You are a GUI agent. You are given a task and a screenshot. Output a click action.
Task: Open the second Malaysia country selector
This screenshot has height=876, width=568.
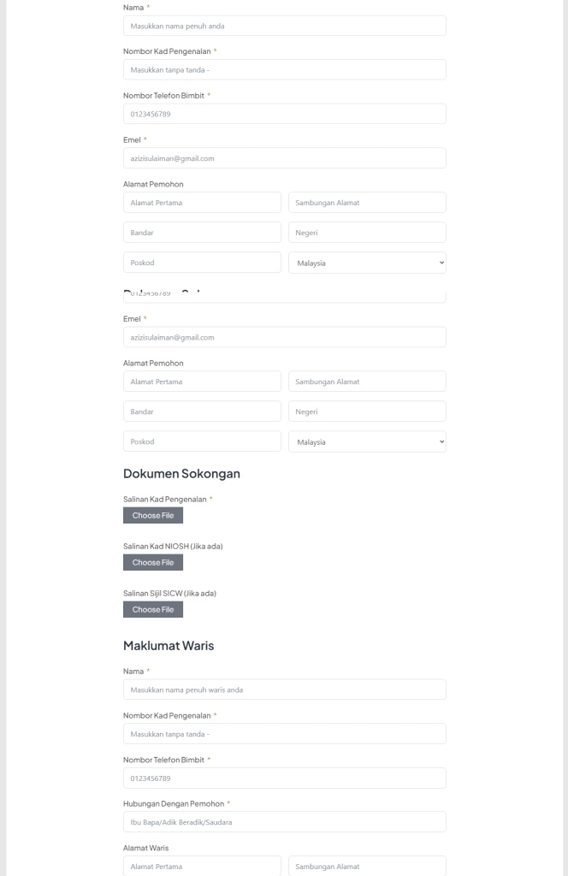tap(366, 441)
